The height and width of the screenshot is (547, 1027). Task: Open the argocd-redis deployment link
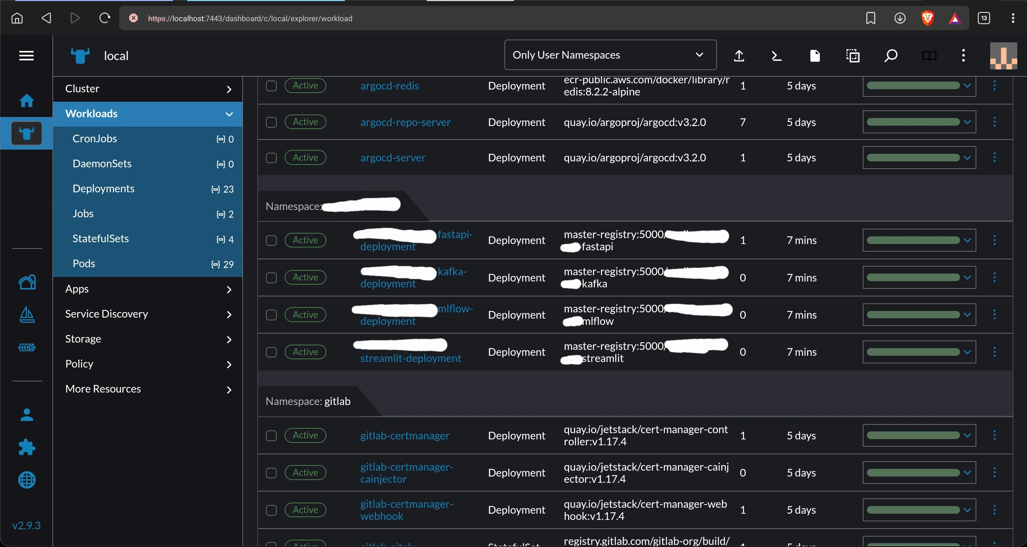[390, 86]
